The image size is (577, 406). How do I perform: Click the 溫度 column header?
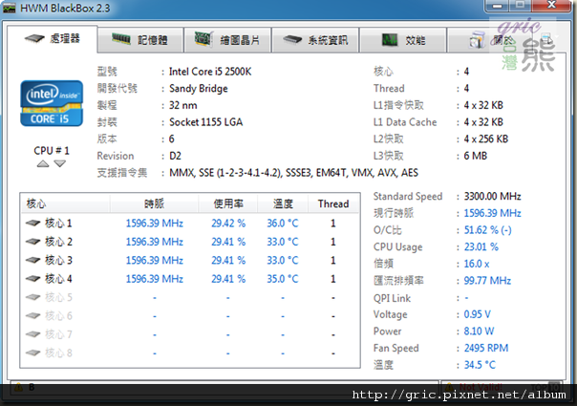[283, 203]
